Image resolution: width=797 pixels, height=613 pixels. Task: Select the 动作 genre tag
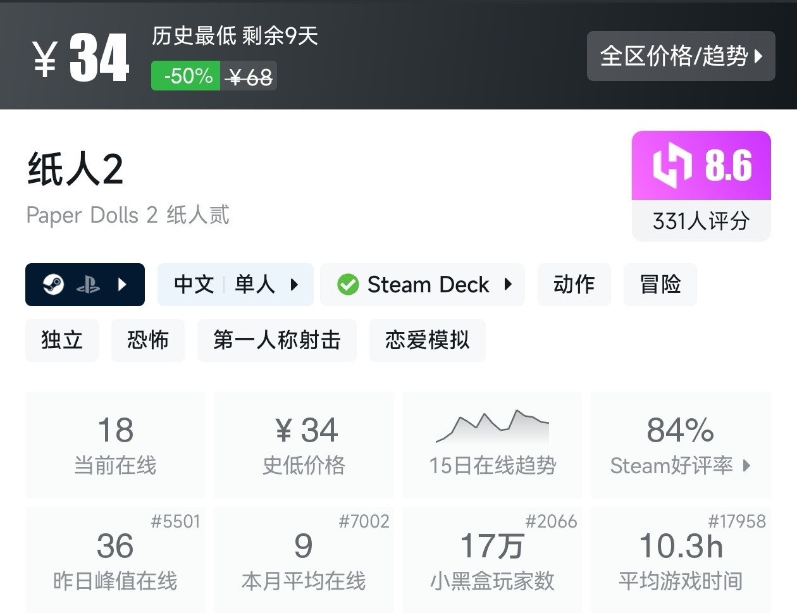[574, 285]
